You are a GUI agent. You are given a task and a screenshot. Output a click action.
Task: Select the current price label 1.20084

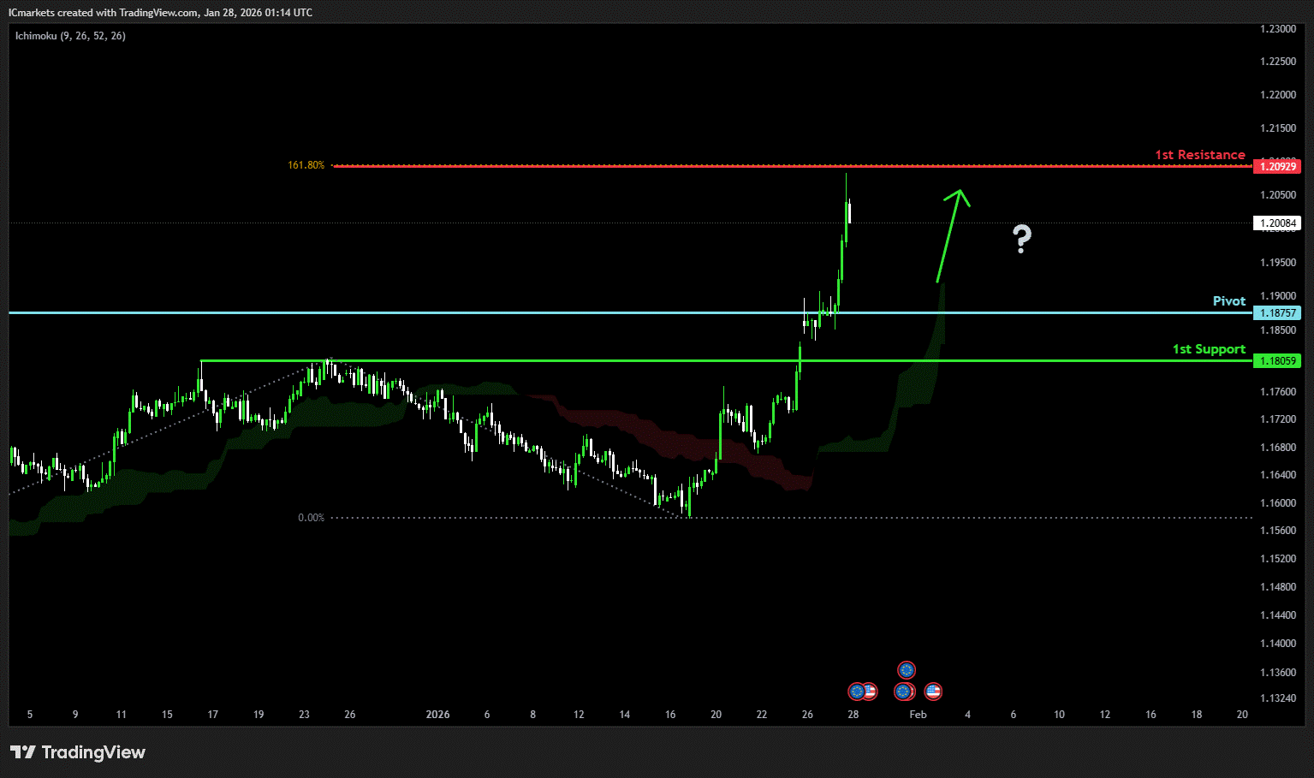[x=1275, y=223]
